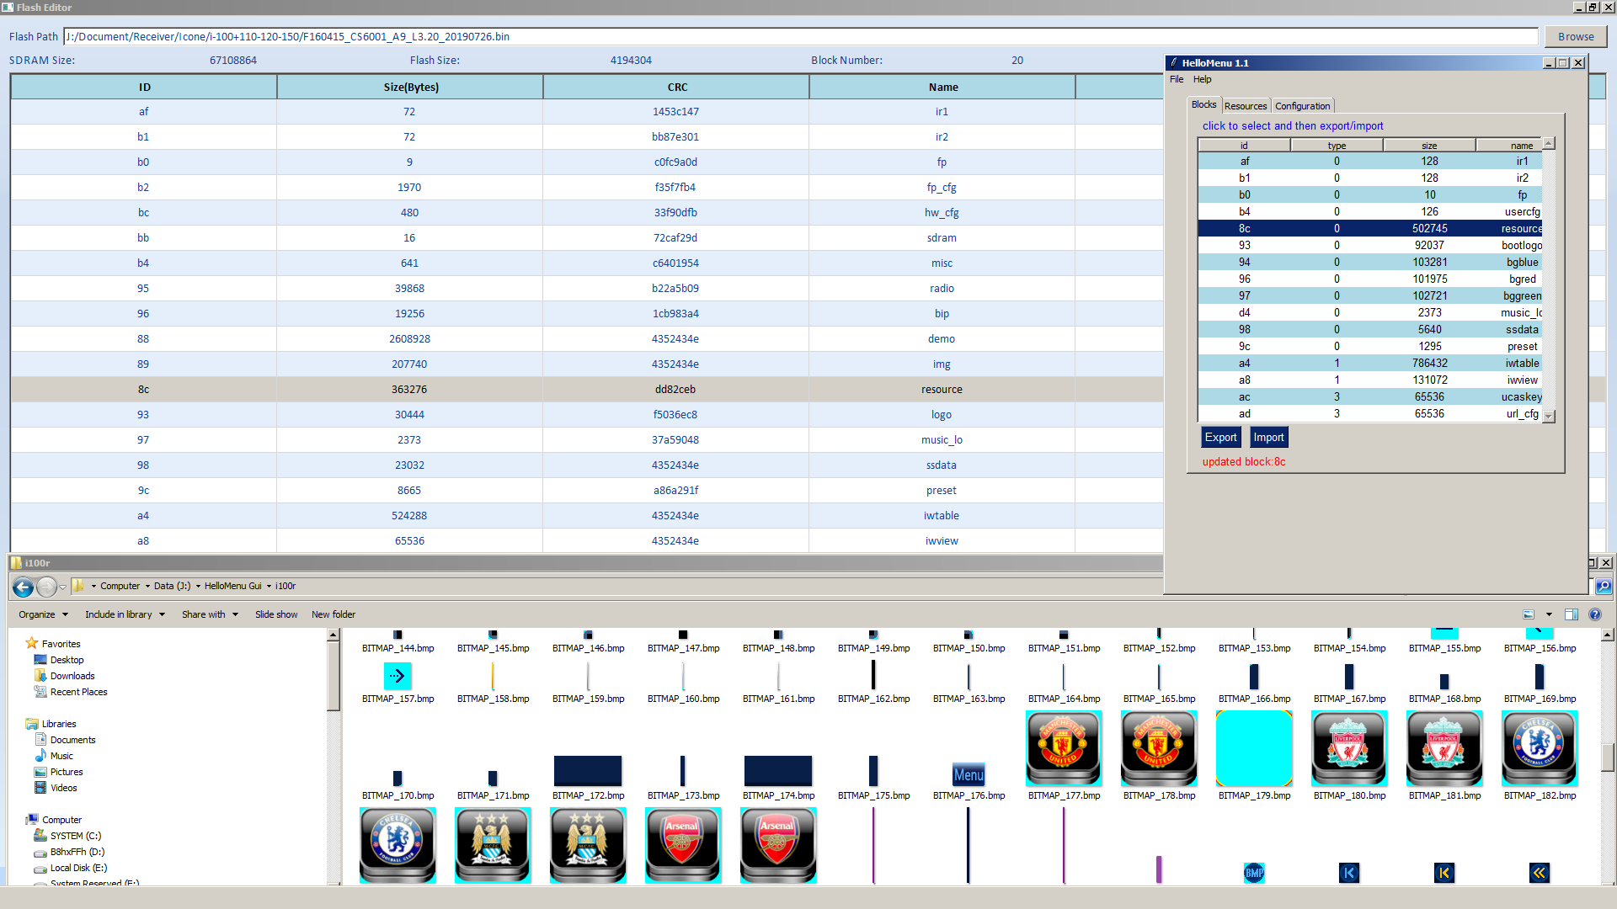Select the second Arsenal badge in the bottom row

(778, 845)
